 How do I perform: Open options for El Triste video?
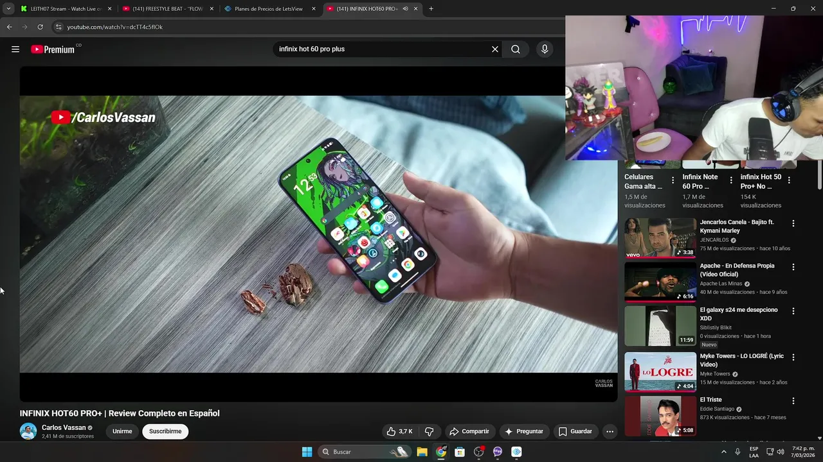click(793, 401)
